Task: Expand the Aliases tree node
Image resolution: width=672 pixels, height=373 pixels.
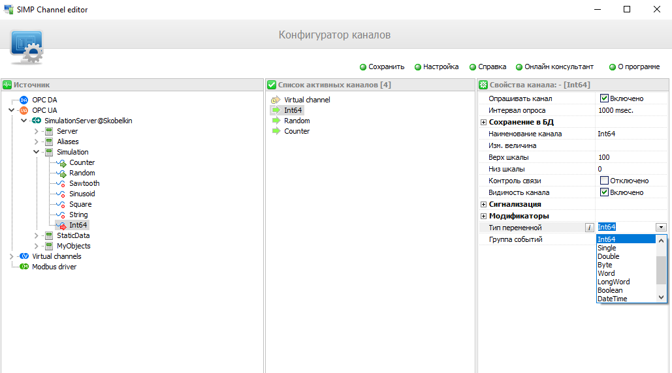Action: pyautogui.click(x=37, y=142)
